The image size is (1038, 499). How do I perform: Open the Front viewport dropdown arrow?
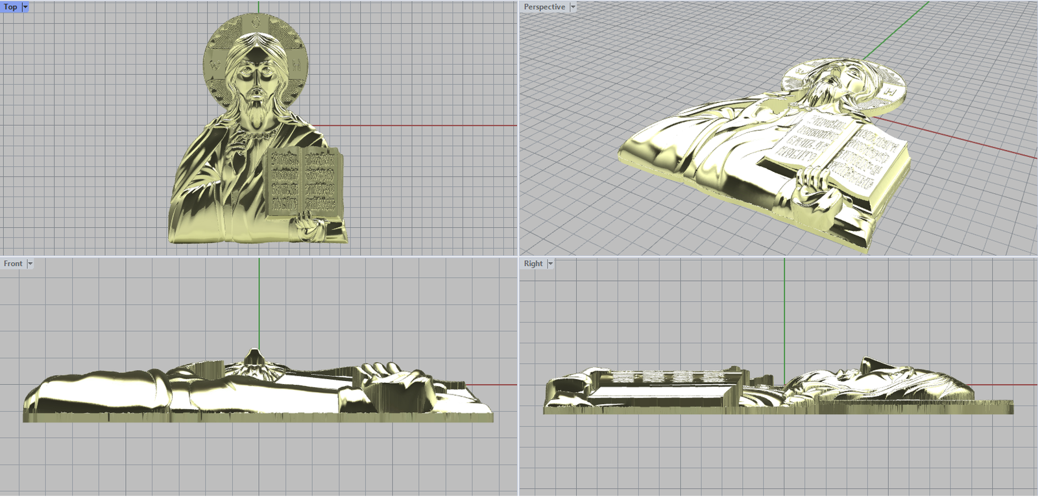(30, 264)
